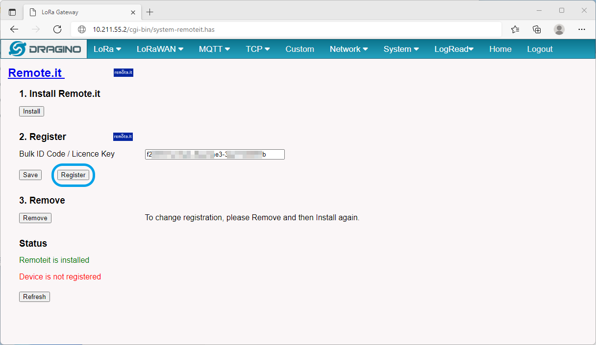Expand the TCP dropdown menu
The height and width of the screenshot is (345, 596).
258,49
